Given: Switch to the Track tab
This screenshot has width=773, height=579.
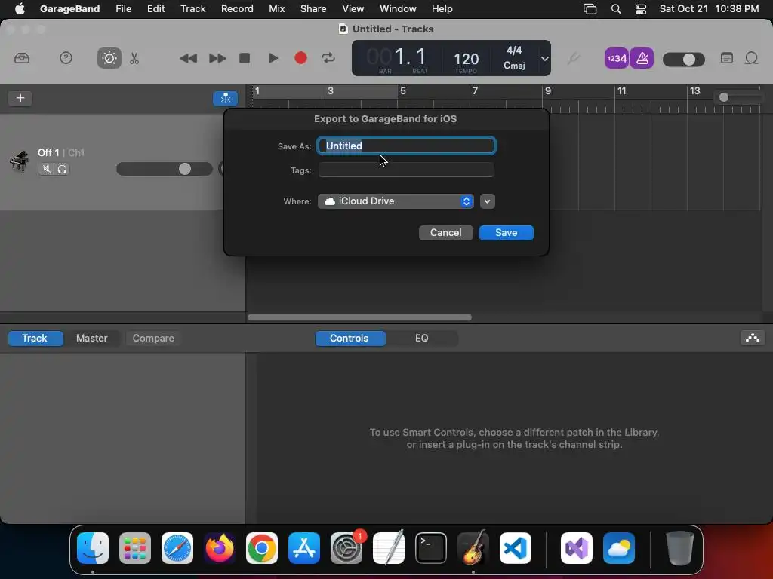Looking at the screenshot, I should point(35,339).
